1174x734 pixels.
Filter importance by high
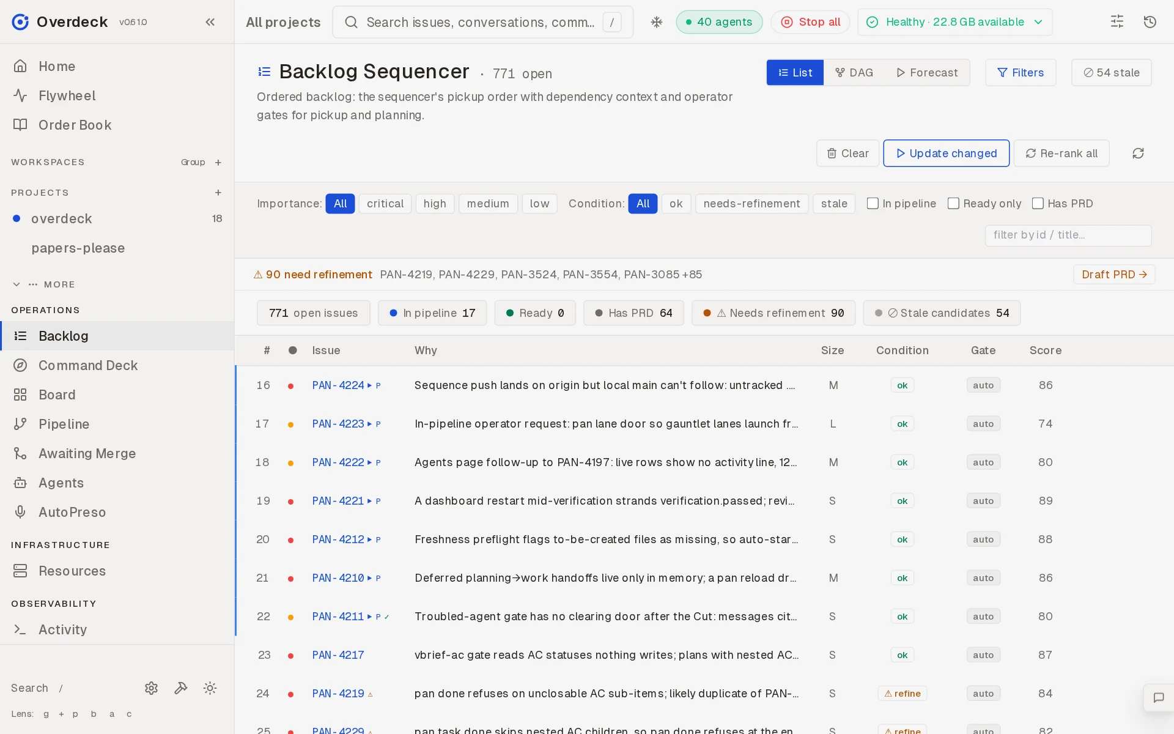point(435,204)
